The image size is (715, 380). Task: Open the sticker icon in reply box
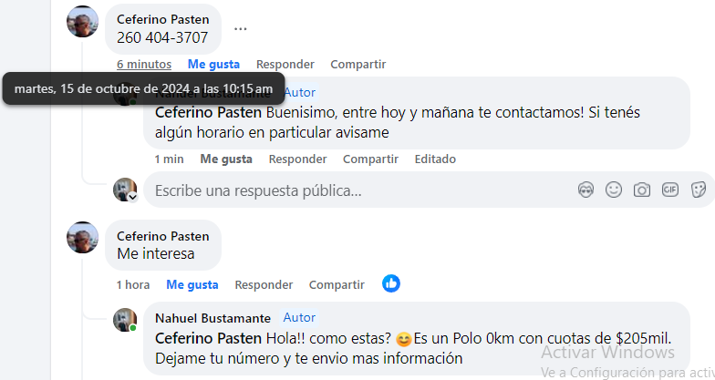coord(699,190)
